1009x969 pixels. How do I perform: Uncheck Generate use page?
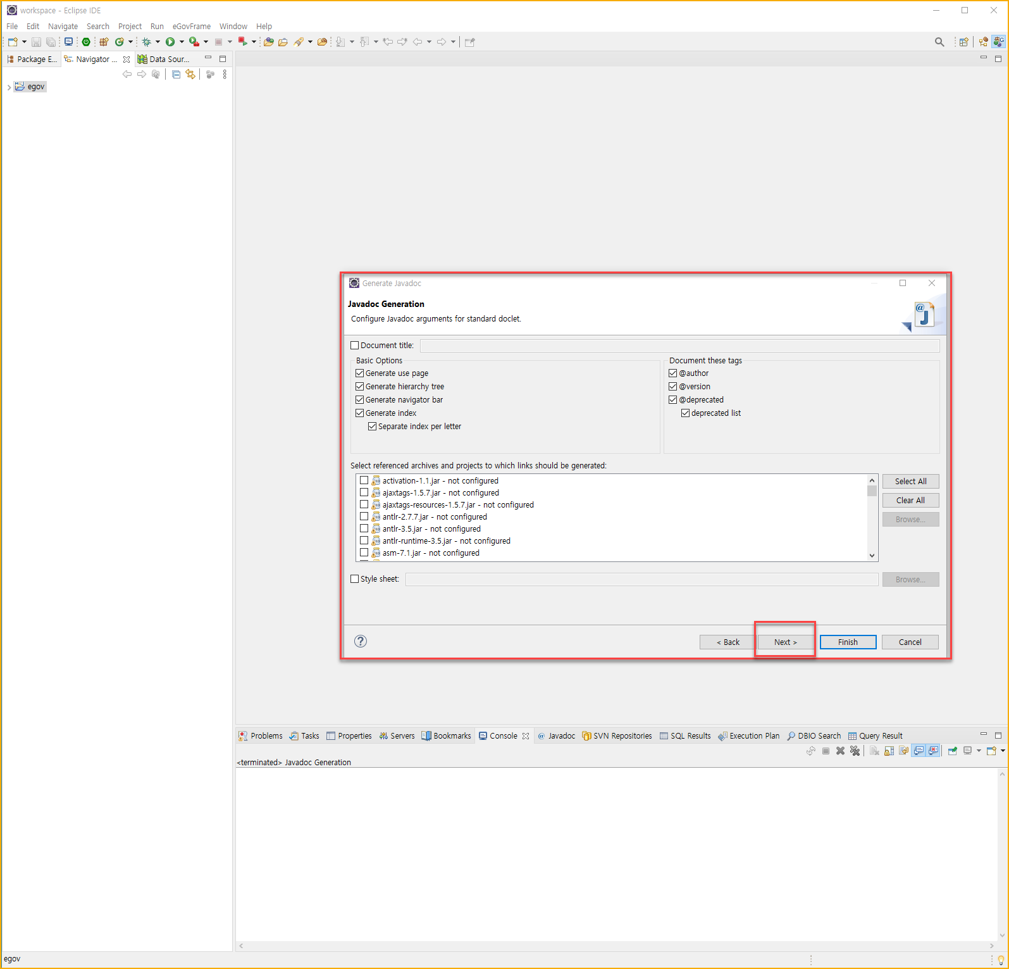tap(360, 373)
